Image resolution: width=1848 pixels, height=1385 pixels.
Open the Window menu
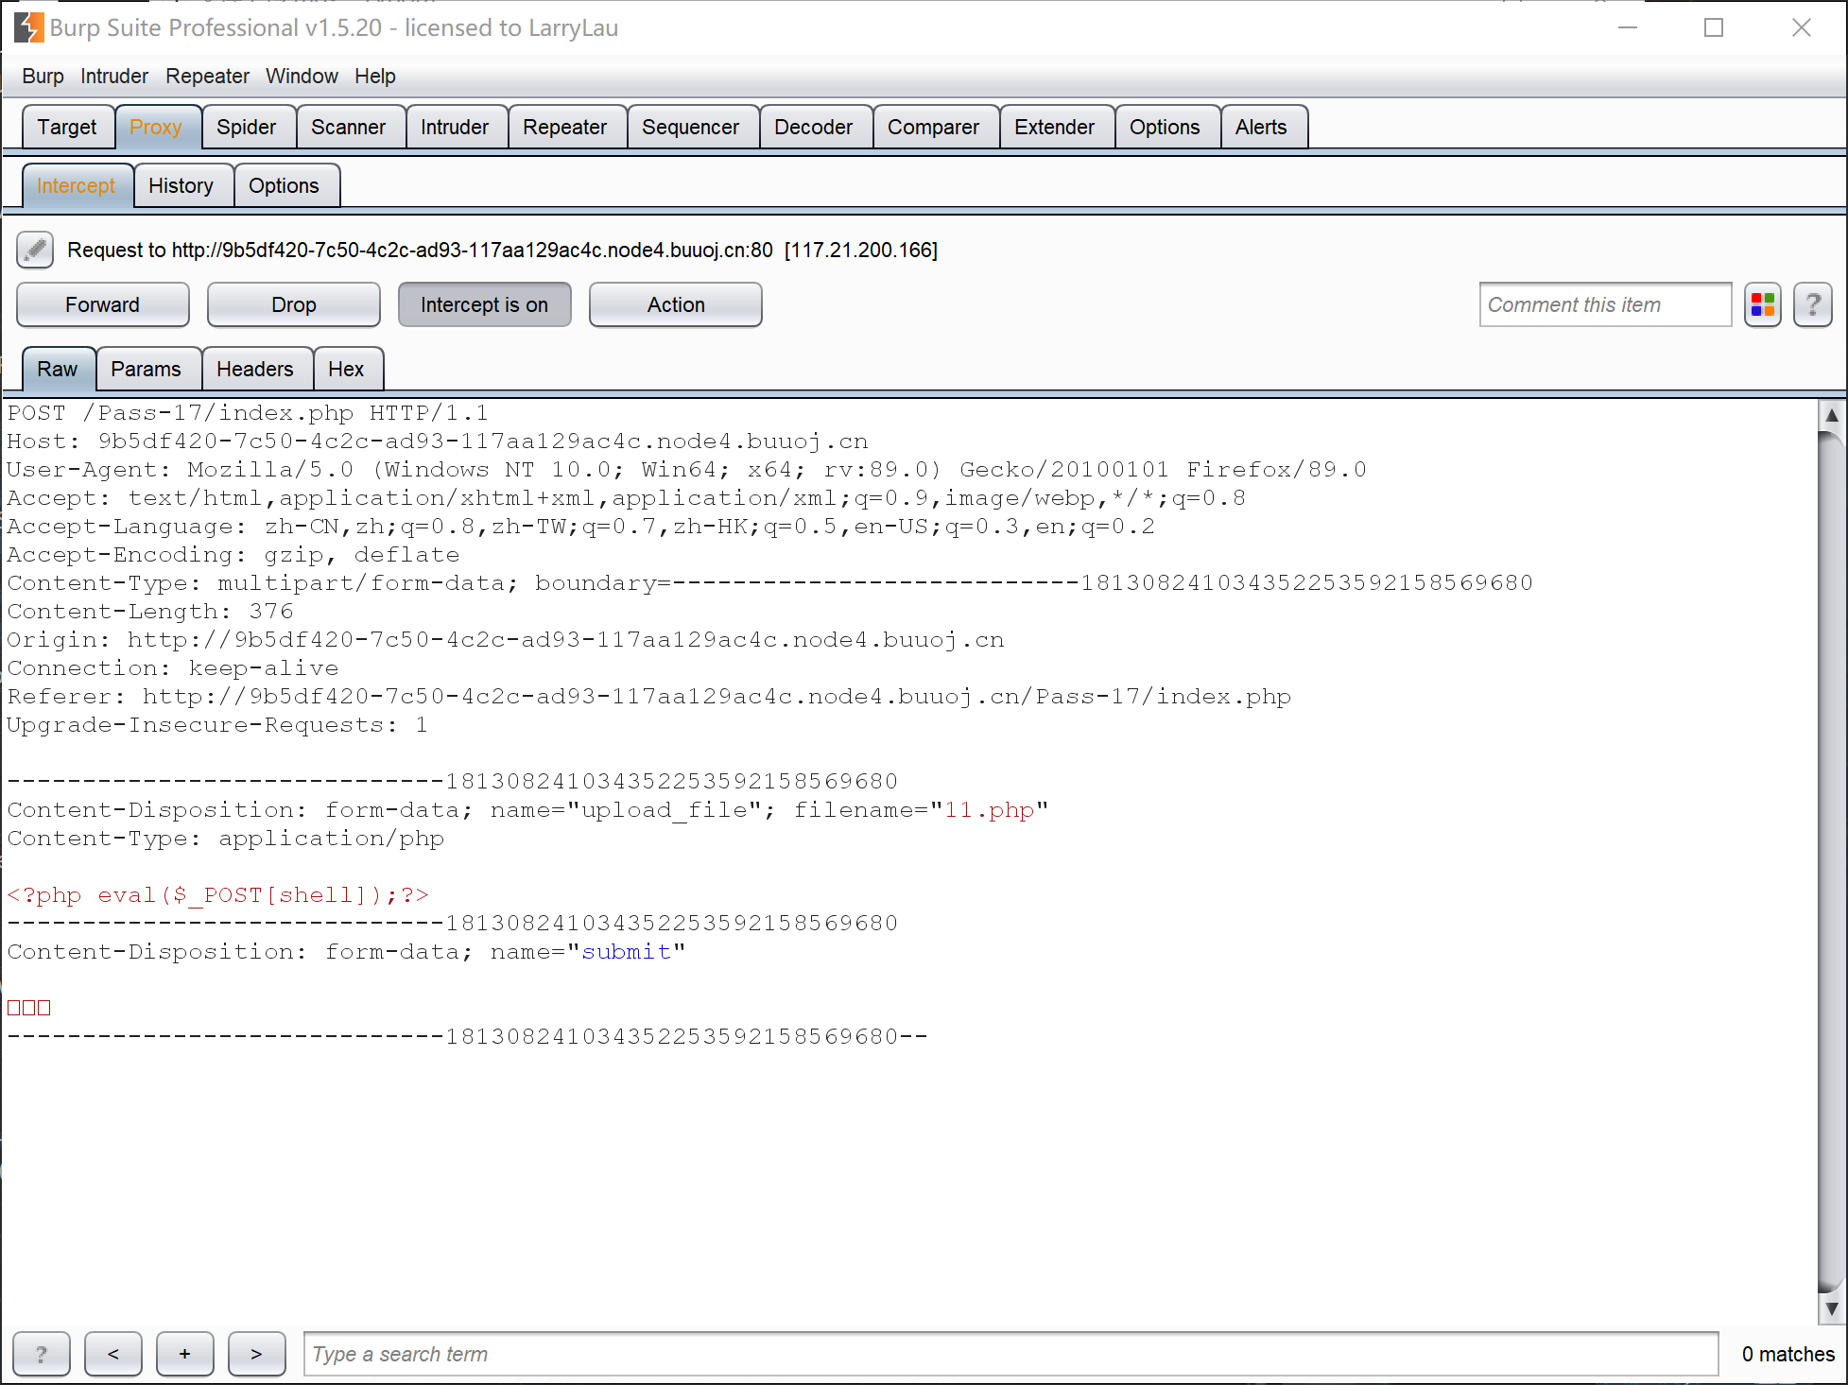tap(302, 76)
